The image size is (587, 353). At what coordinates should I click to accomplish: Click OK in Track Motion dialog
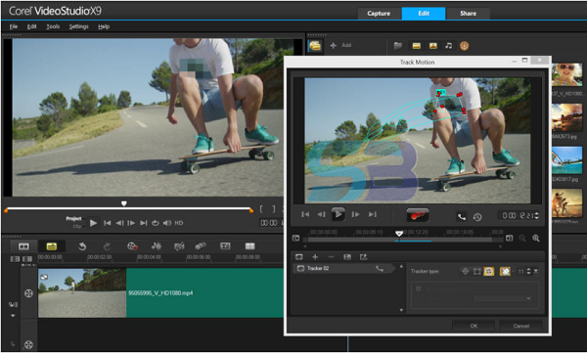474,326
